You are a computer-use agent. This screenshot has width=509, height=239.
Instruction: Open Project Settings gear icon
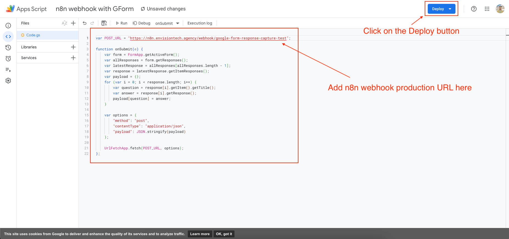(x=8, y=81)
